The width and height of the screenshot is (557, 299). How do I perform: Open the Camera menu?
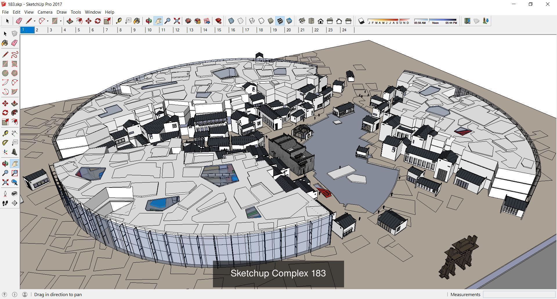tap(45, 12)
